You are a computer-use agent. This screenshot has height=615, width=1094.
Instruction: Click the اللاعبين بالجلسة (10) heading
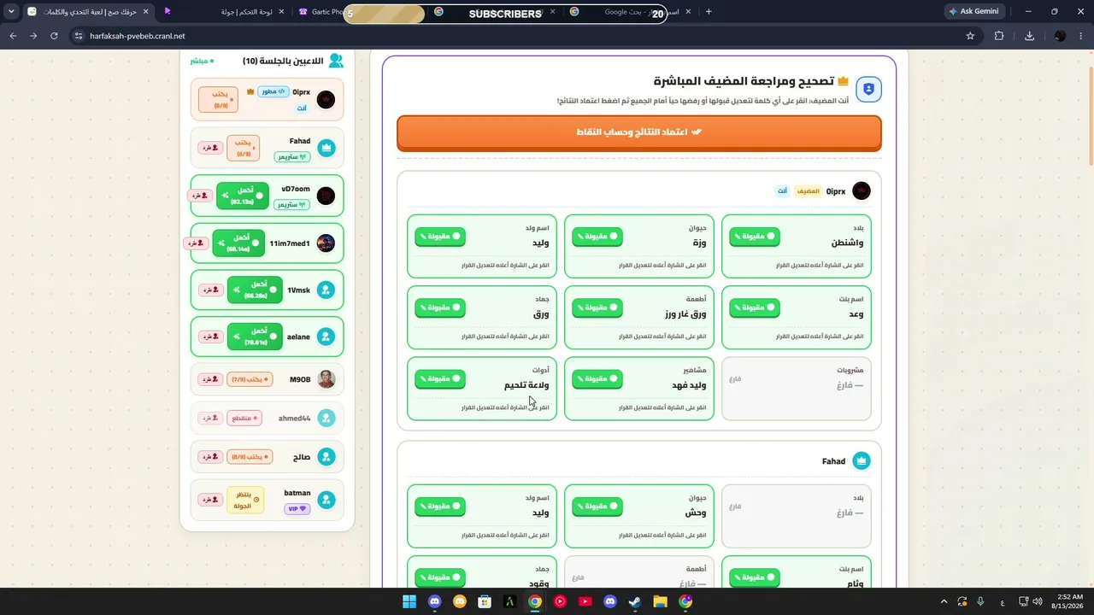click(283, 61)
